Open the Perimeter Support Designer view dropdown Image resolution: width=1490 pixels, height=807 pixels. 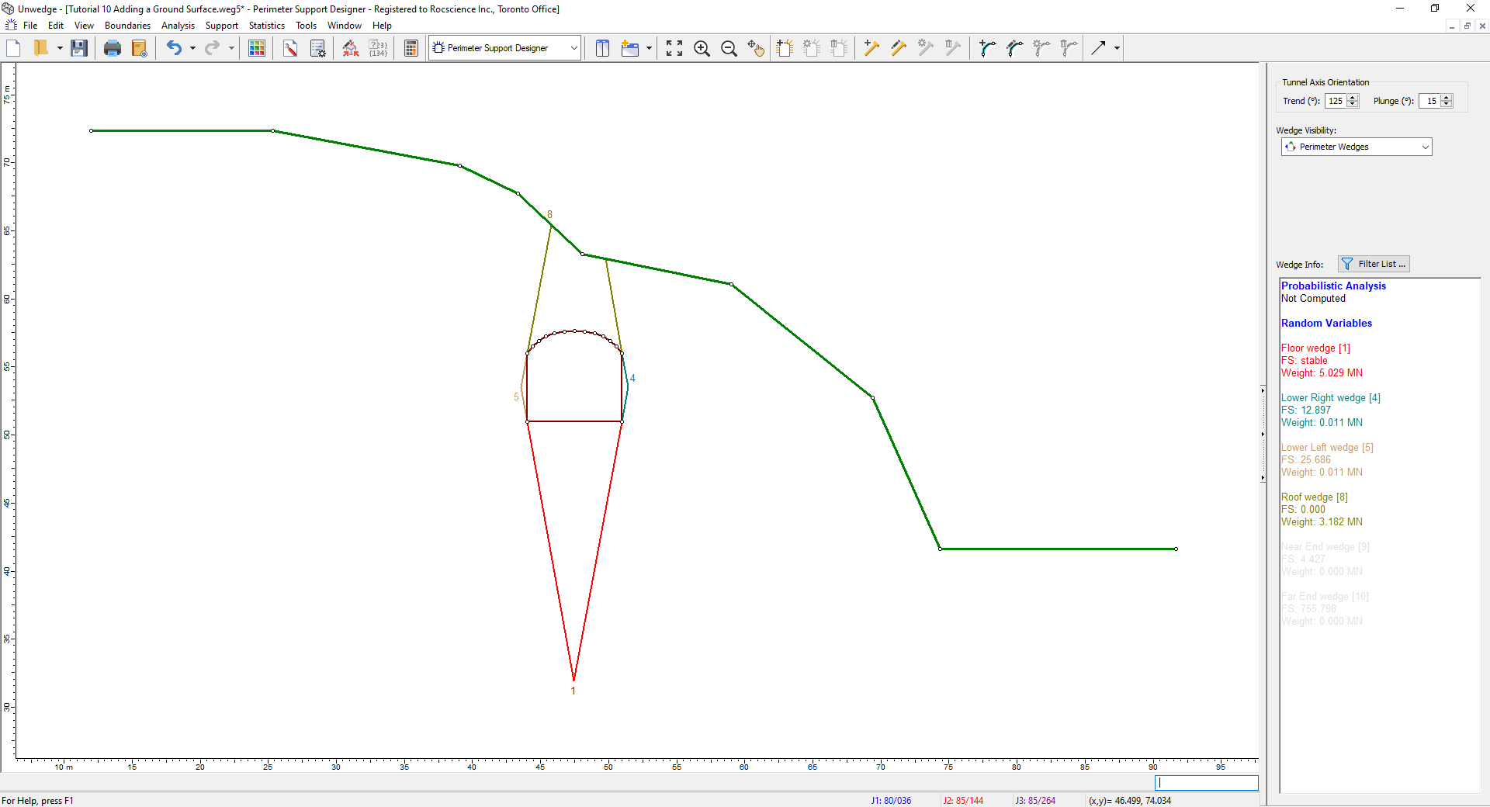click(505, 48)
